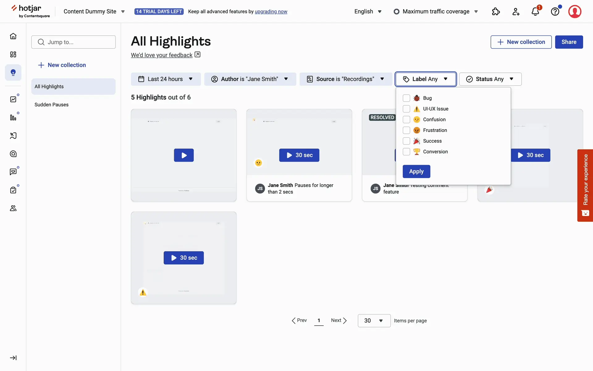Open the items per page dropdown
Screen dimensions: 593x371
(374, 321)
